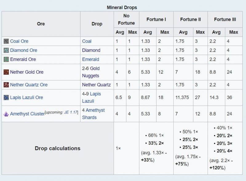Click the Emerald Ore block icon
The width and height of the screenshot is (246, 181).
pyautogui.click(x=6, y=59)
